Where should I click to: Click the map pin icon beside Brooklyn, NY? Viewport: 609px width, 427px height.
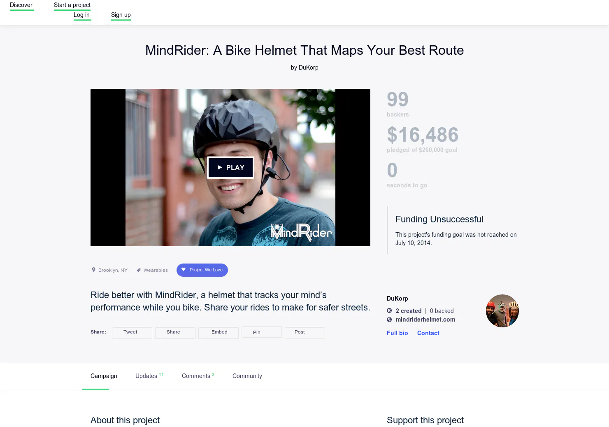coord(93,270)
